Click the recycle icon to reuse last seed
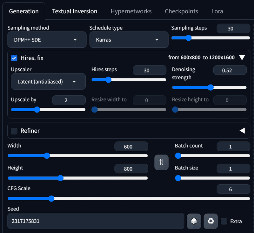 tap(211, 221)
